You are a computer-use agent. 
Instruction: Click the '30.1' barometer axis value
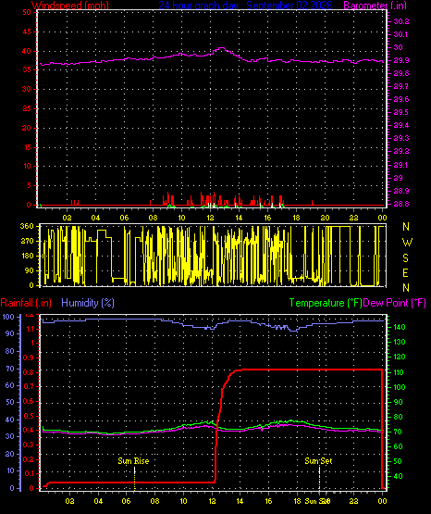tap(400, 34)
